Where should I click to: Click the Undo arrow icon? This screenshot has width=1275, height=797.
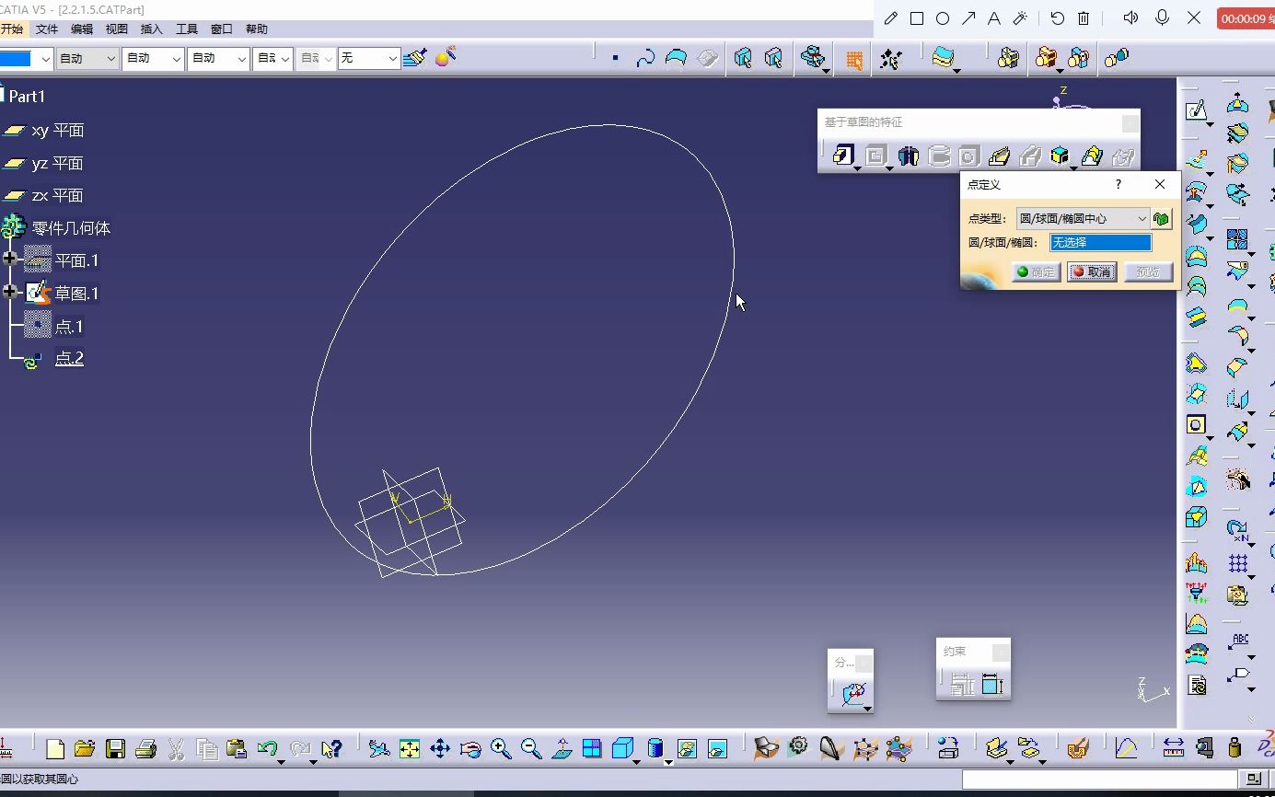click(267, 748)
